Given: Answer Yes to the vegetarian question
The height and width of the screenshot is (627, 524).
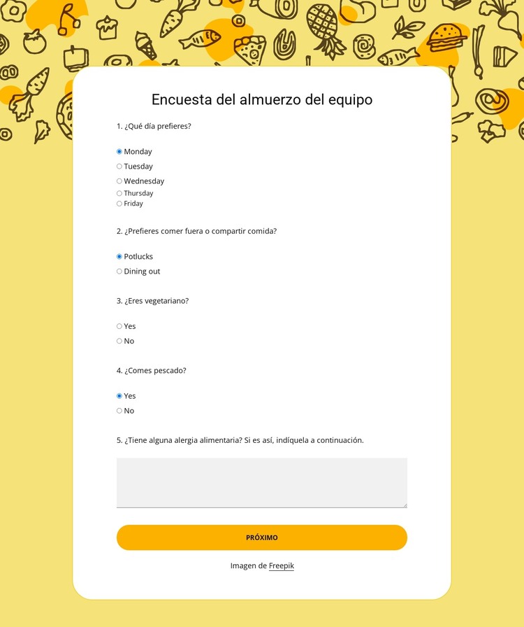Looking at the screenshot, I should pos(119,326).
